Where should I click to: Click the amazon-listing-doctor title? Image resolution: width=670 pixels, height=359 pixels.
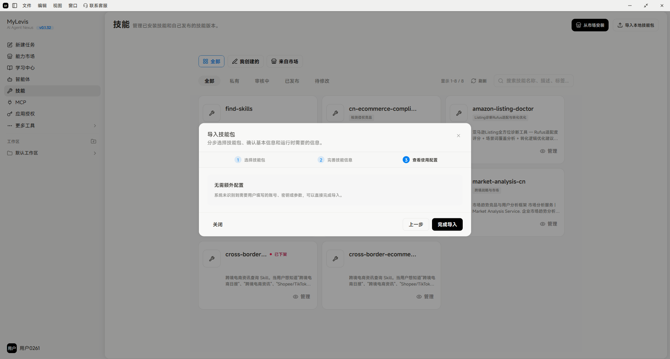(x=503, y=109)
